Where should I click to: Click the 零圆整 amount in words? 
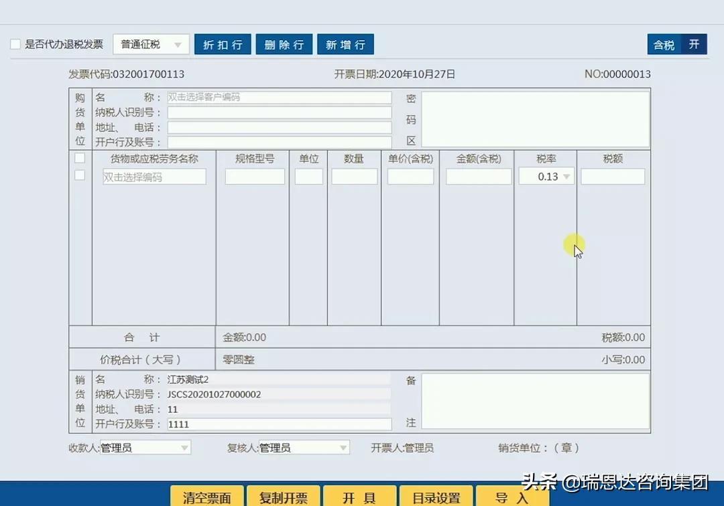click(x=238, y=359)
